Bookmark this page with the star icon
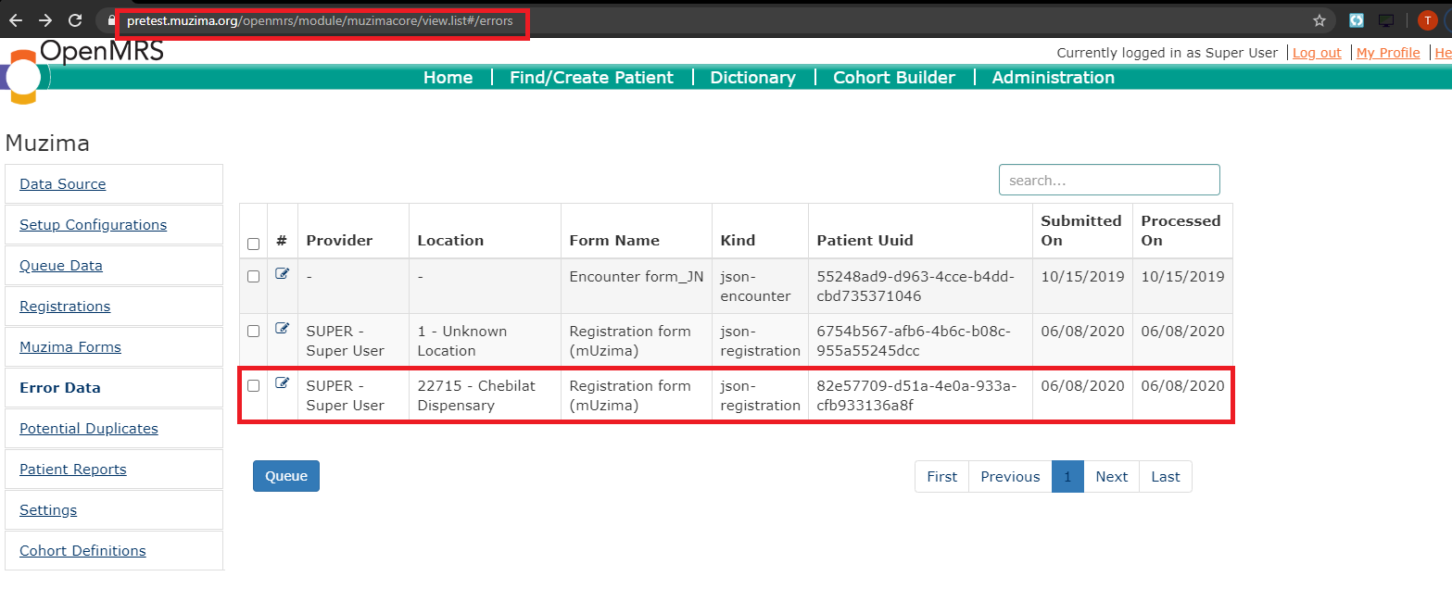Viewport: 1452px width, 589px height. [x=1319, y=20]
